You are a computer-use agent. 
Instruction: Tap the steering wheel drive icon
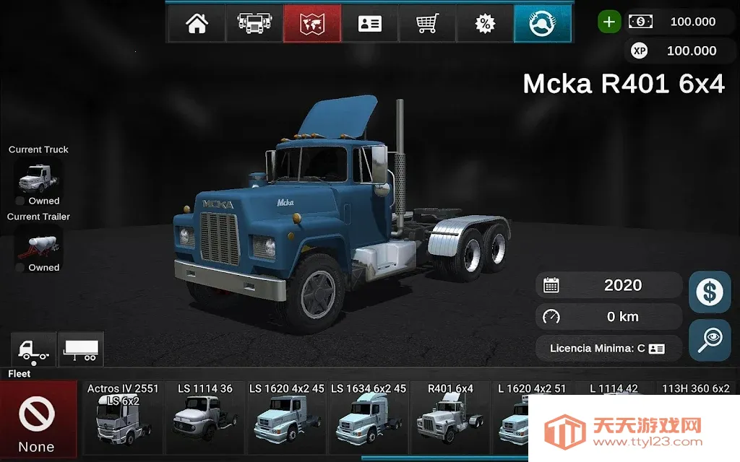tap(542, 24)
